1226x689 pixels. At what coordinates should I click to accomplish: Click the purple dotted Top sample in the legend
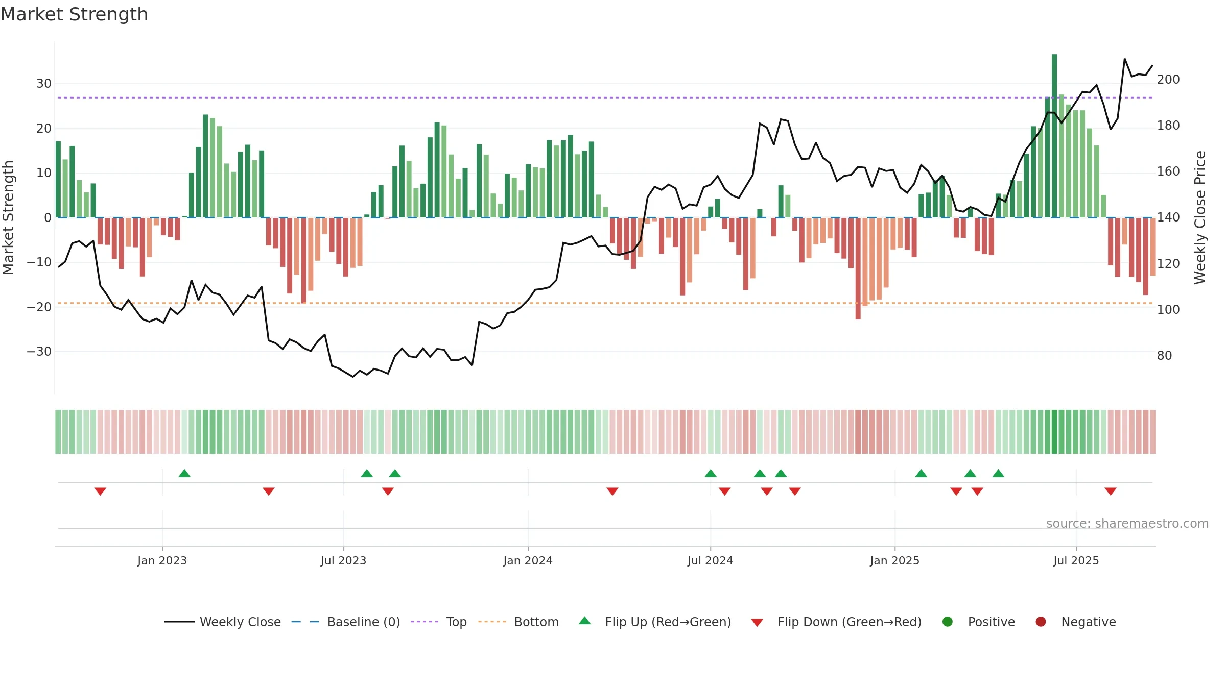point(425,622)
